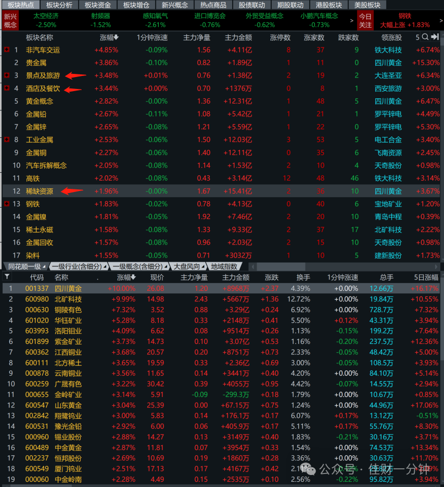444x487 pixels.
Task: Open 太空经济 concept in ticker bar
Action: [46, 20]
